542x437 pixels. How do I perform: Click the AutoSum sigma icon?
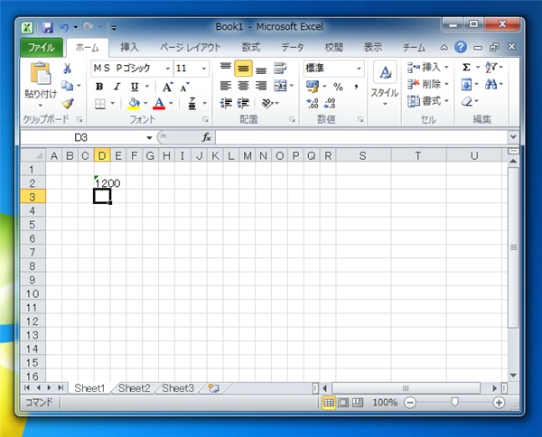click(466, 68)
